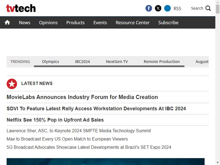Image resolution: width=220 pixels, height=165 pixels.
Task: Click the magnifying glass search icon
Action: click(x=208, y=8)
